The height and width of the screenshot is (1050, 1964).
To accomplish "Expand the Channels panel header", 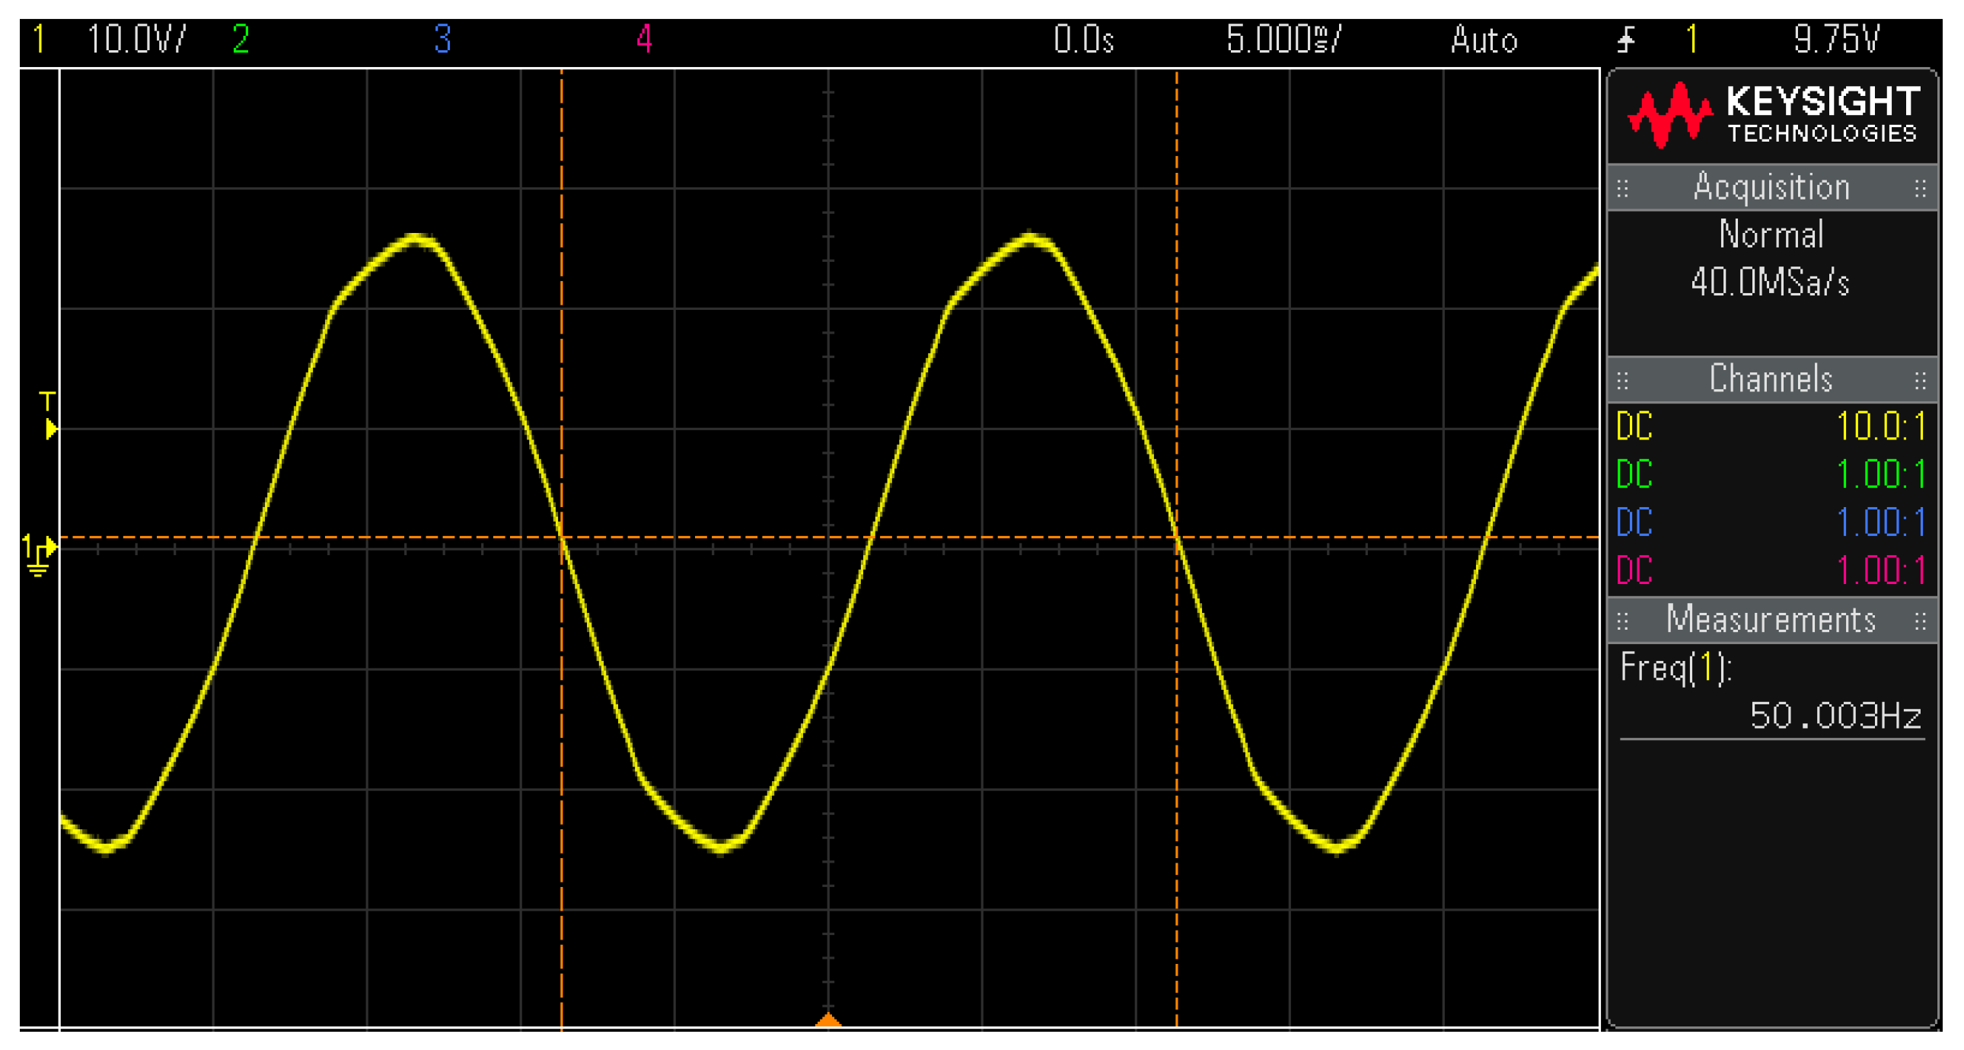I will pos(1771,379).
